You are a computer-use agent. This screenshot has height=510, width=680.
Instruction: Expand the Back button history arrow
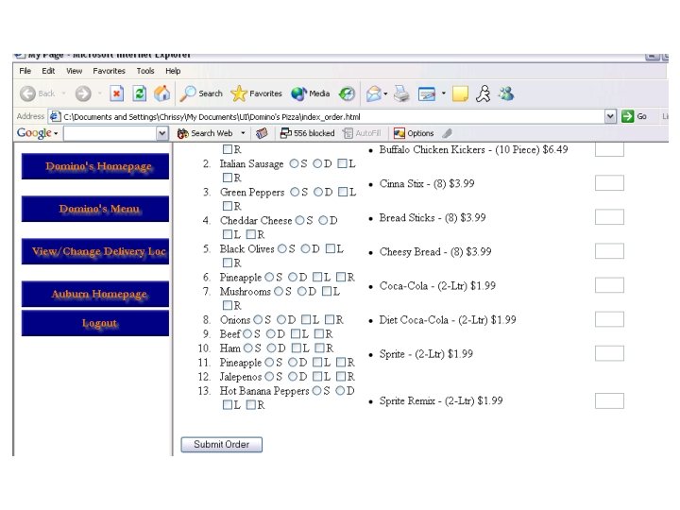pos(64,93)
